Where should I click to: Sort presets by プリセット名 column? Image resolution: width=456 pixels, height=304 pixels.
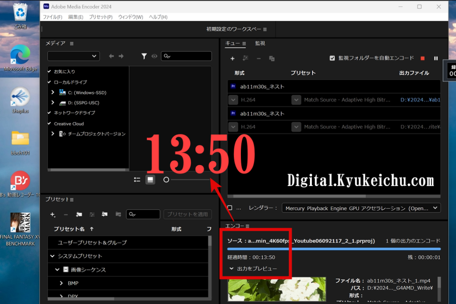69,229
